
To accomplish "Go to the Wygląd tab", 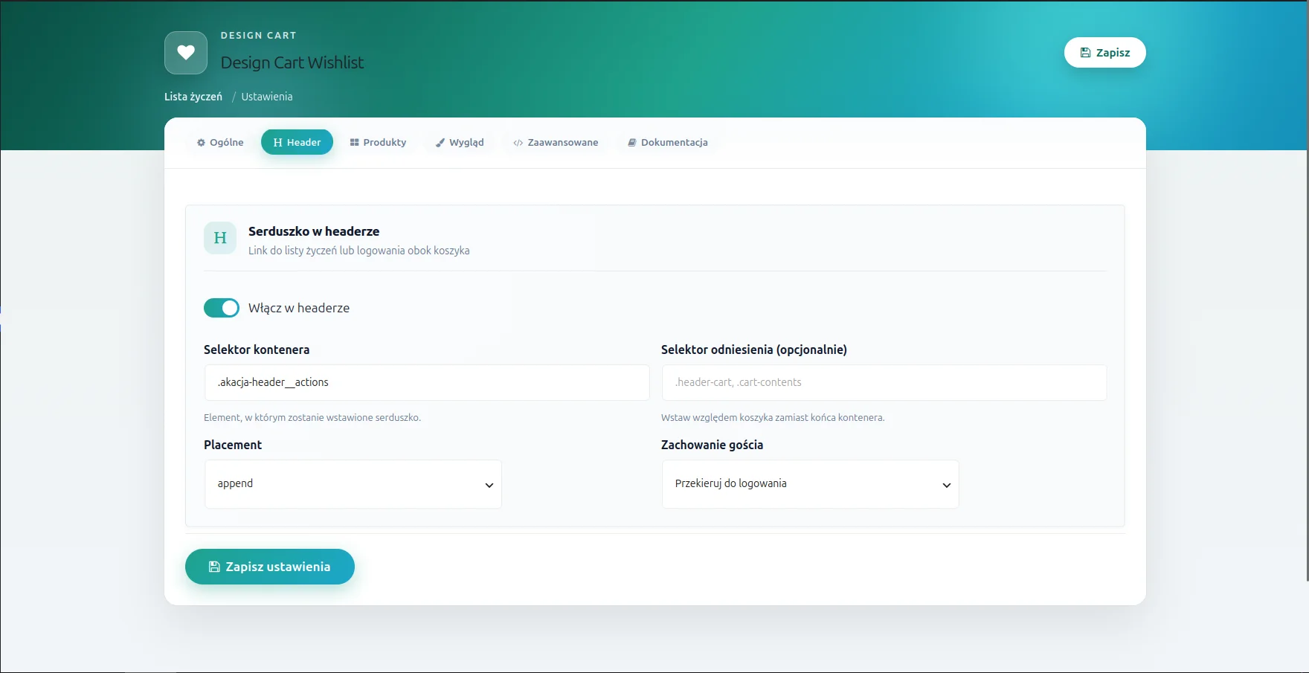I will coord(460,142).
